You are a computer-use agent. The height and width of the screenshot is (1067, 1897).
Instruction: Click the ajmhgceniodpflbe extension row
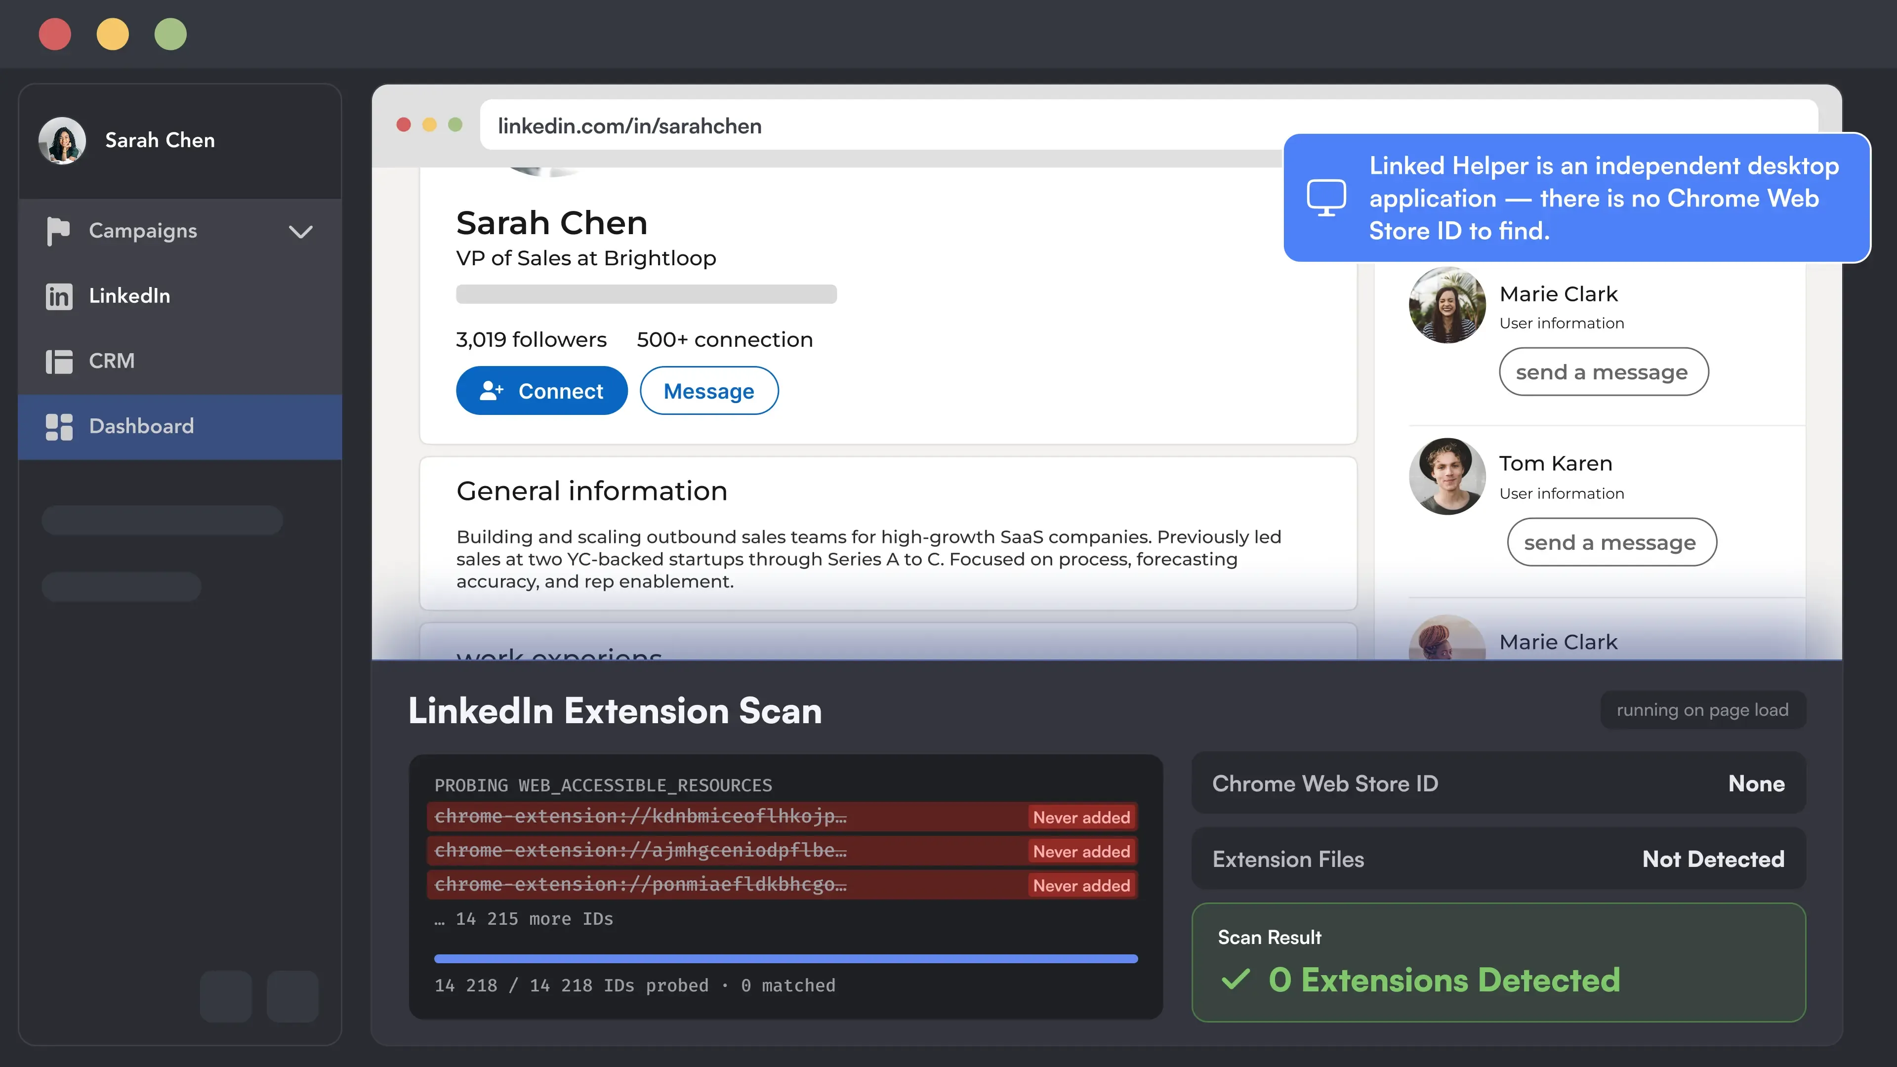[x=782, y=851]
